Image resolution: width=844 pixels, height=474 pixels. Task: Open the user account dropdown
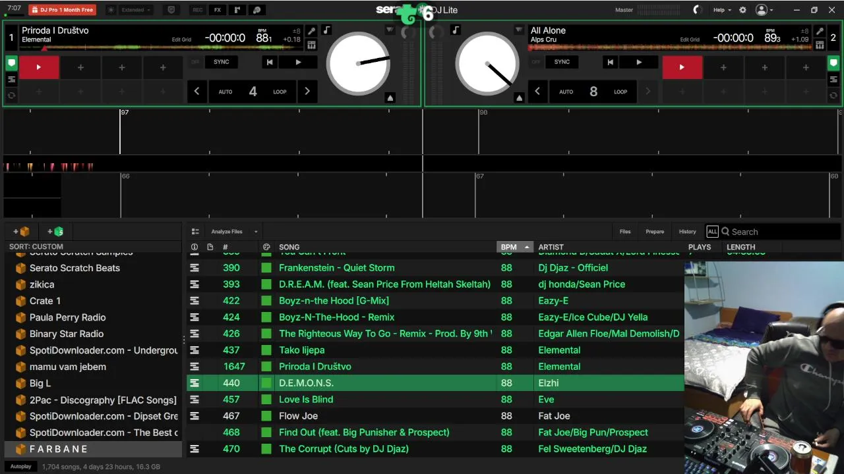[765, 10]
